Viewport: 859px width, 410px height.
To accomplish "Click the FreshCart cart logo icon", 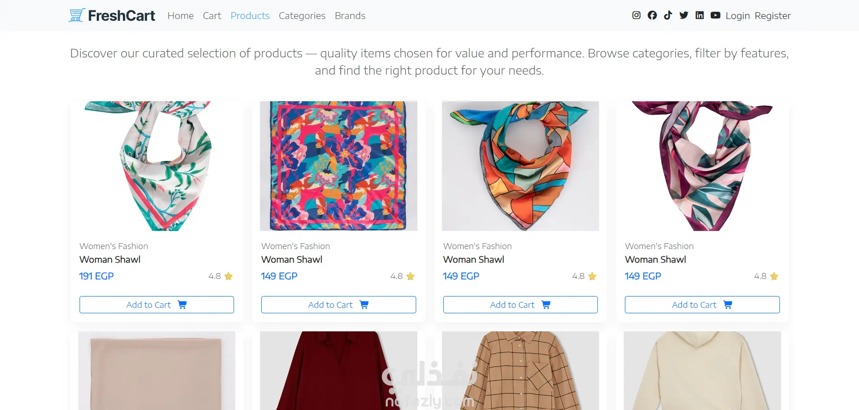I will point(77,15).
